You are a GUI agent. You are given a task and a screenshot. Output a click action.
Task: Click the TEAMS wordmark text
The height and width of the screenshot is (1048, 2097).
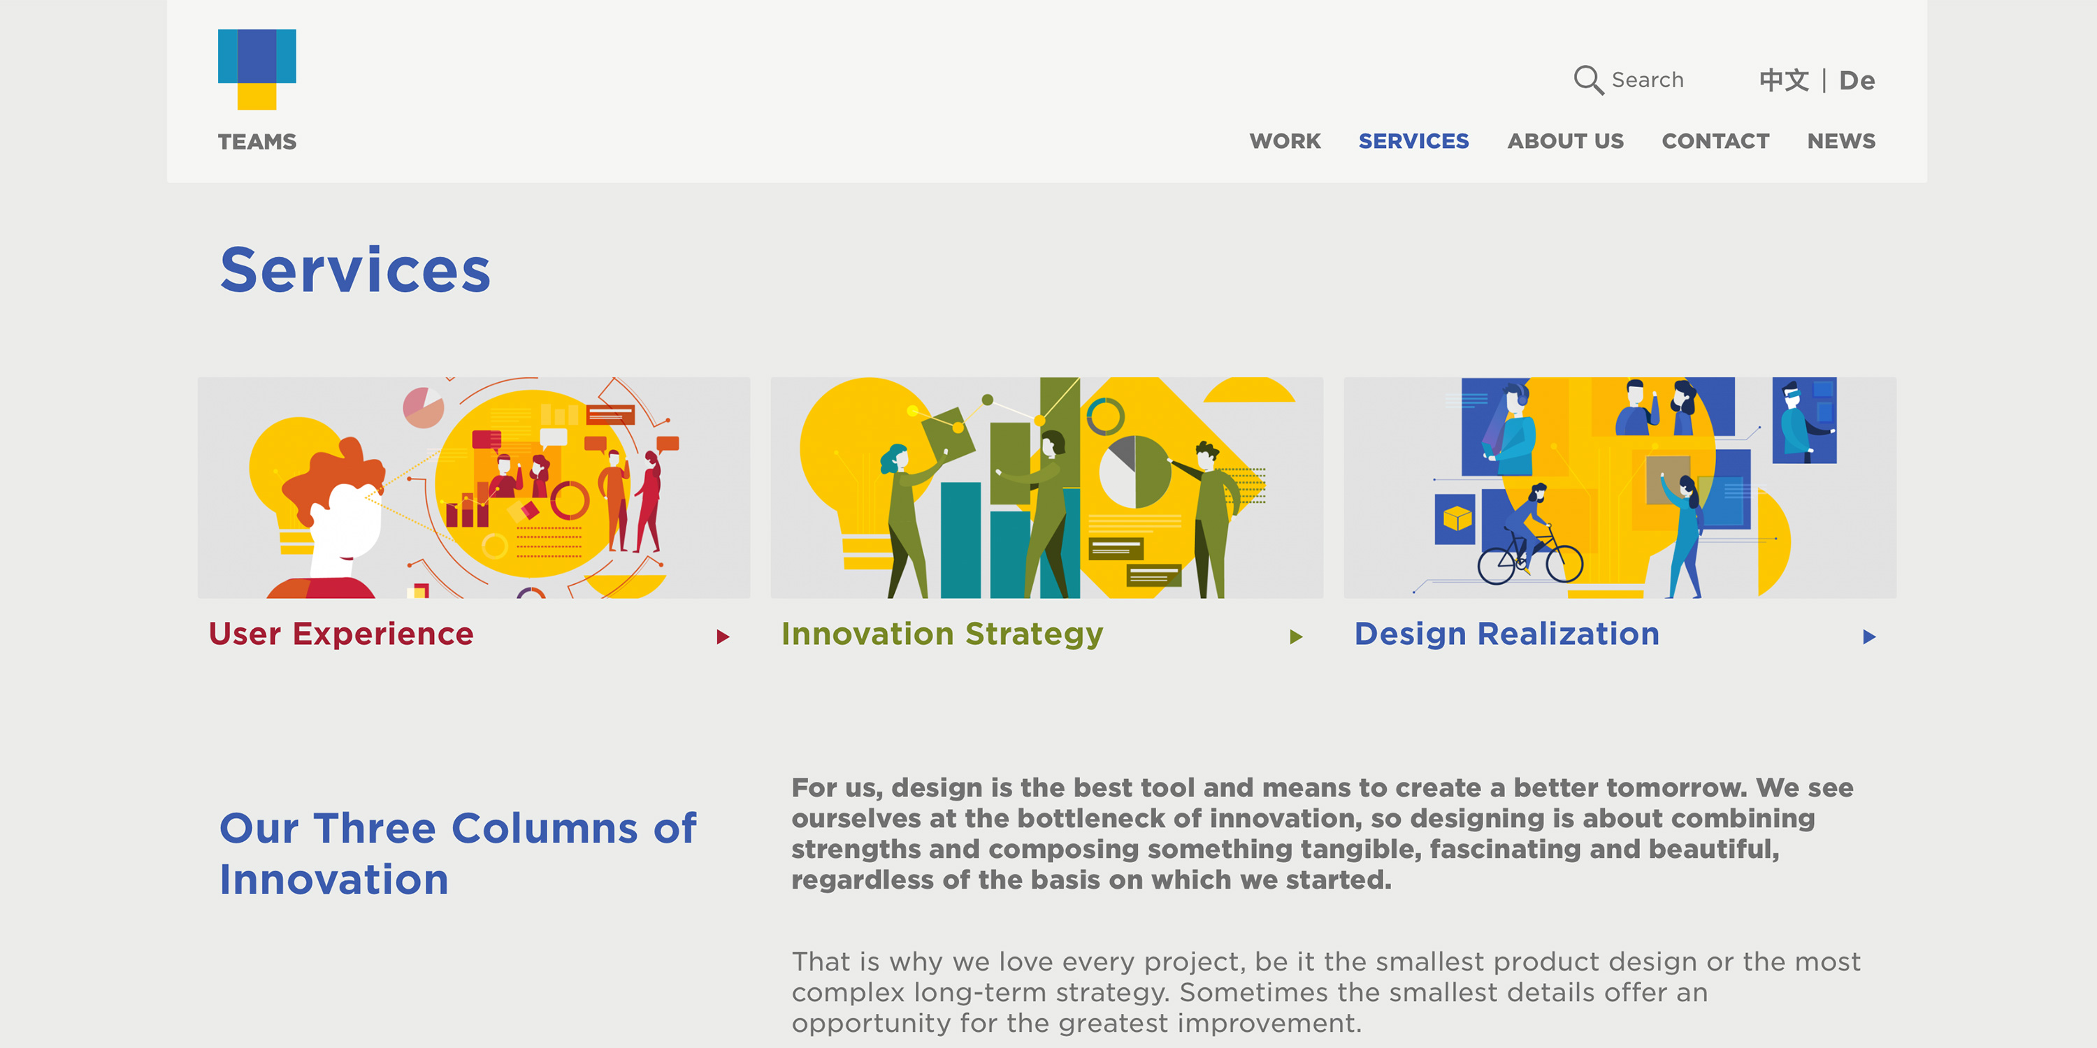257,142
